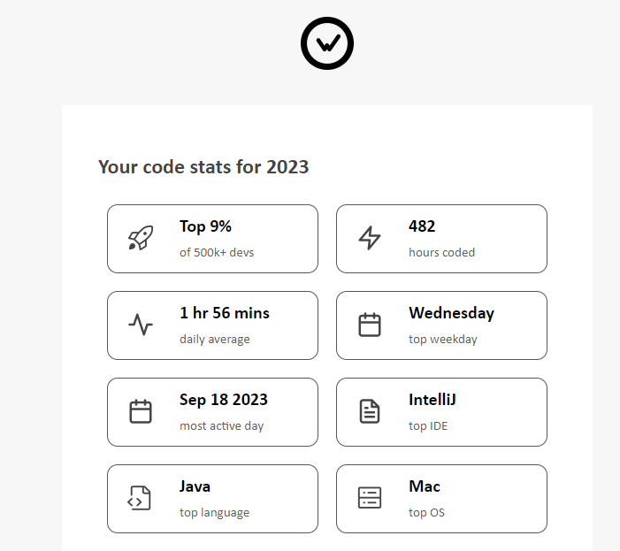Click the rocket icon beside Top 9%
620x551 pixels.
pyautogui.click(x=141, y=238)
